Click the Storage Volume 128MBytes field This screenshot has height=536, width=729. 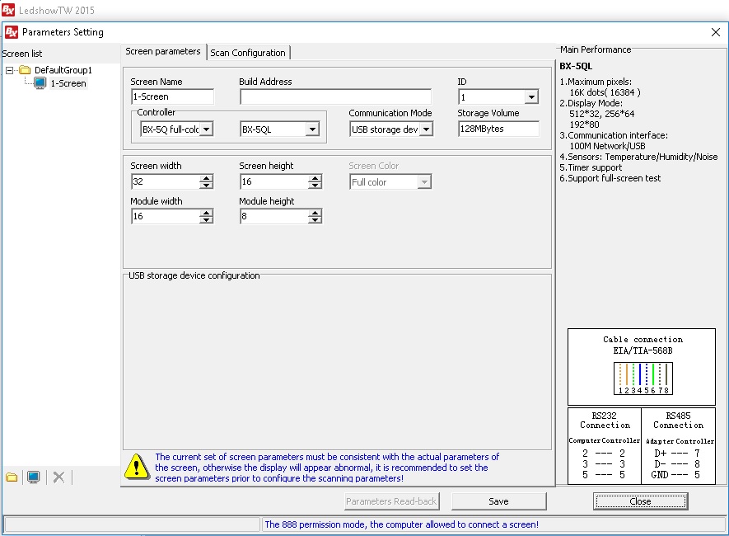click(498, 129)
